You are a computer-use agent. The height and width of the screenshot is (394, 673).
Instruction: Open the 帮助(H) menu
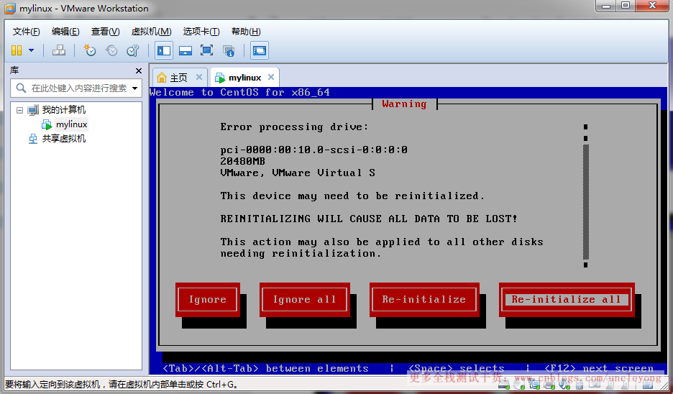(x=246, y=32)
